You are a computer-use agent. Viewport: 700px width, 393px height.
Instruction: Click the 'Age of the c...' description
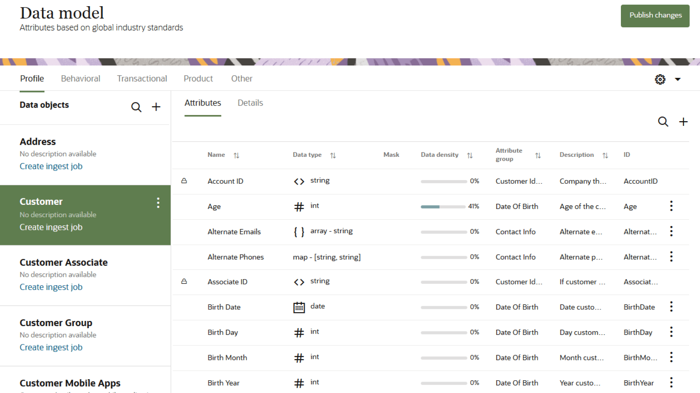click(x=583, y=207)
